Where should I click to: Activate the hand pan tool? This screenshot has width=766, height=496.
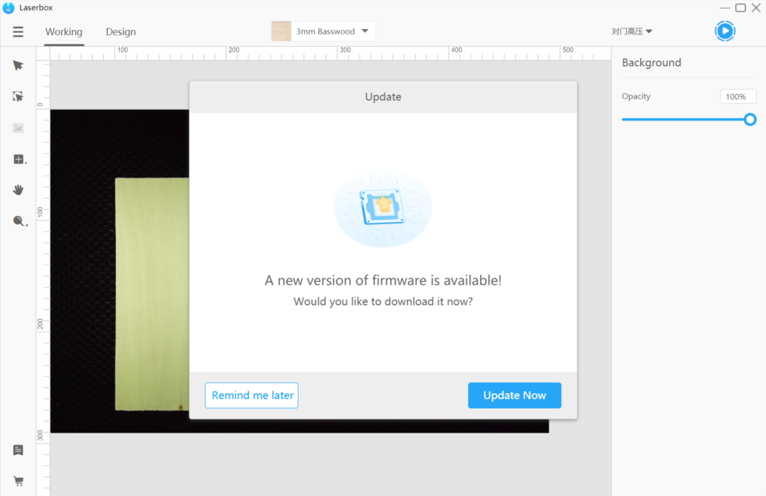[18, 190]
